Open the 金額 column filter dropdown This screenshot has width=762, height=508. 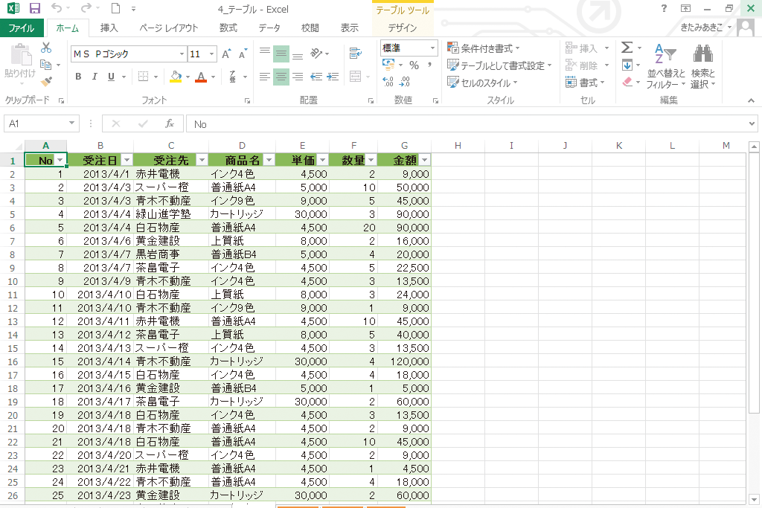[x=424, y=160]
